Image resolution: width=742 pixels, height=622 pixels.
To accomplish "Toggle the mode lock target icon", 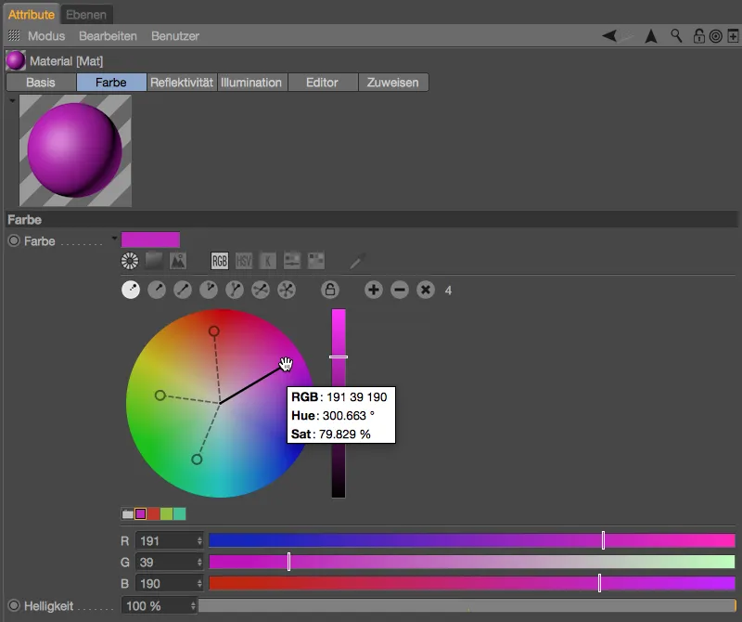I will pos(715,36).
